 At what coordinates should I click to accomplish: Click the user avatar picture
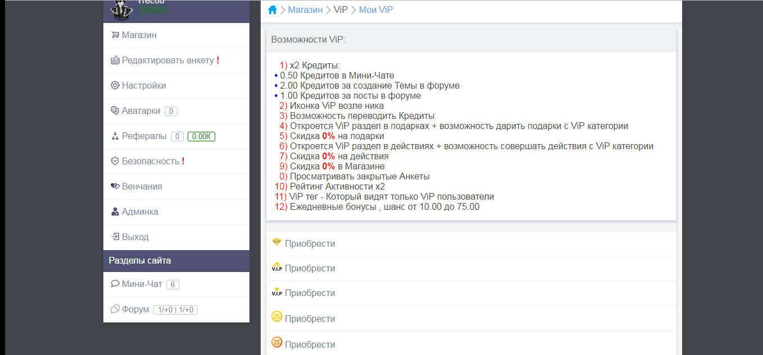coord(120,8)
